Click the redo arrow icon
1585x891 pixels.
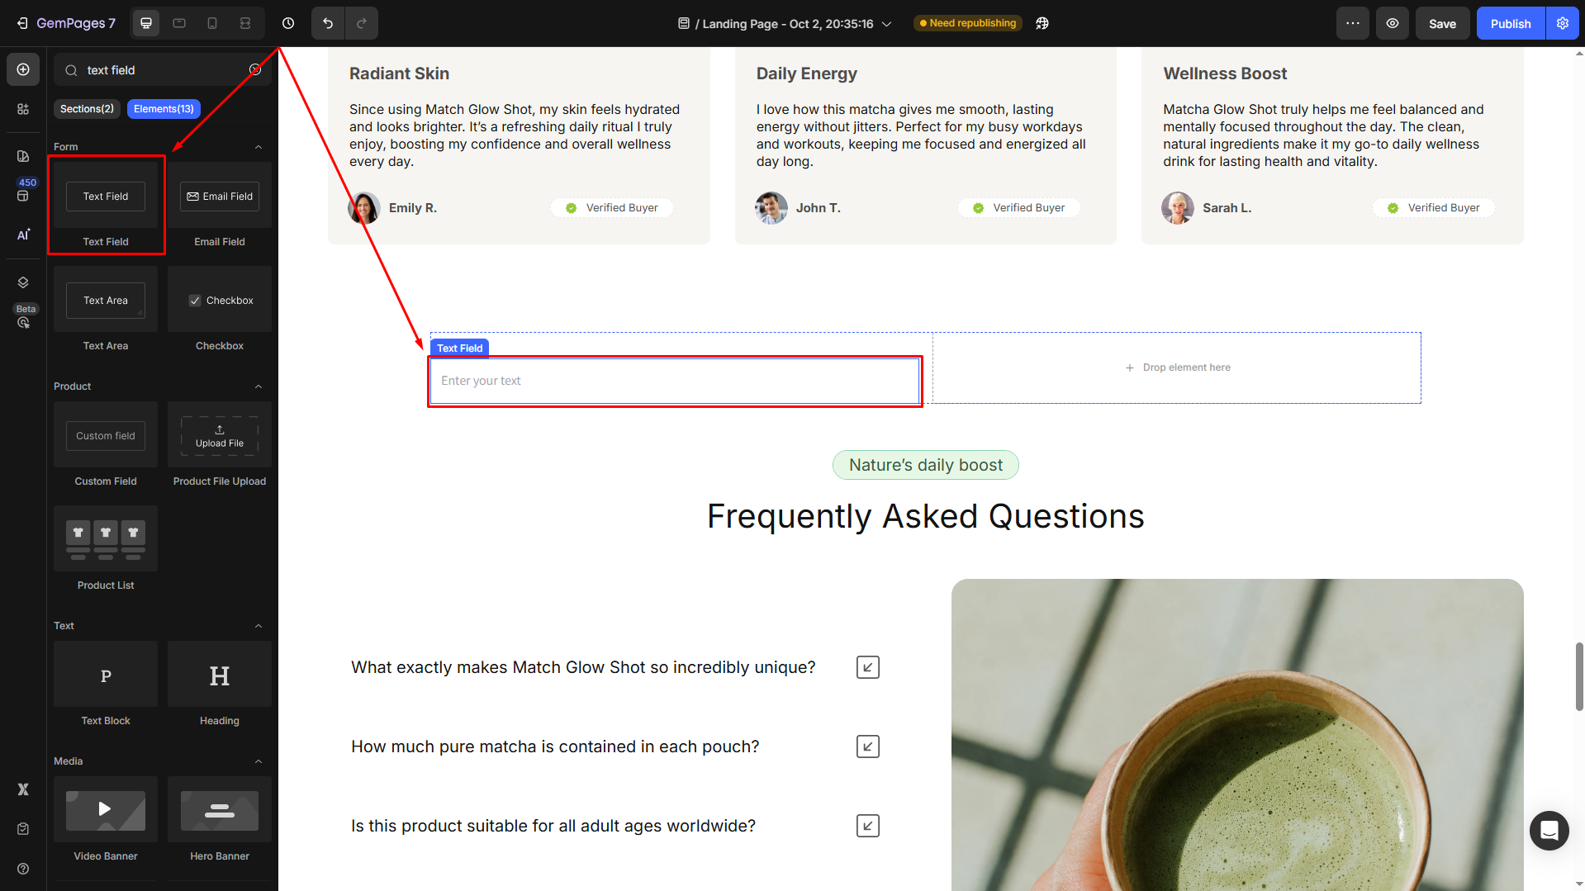click(361, 23)
